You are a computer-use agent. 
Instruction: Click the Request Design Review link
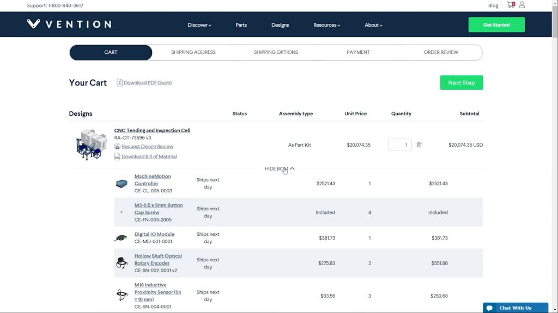(147, 146)
